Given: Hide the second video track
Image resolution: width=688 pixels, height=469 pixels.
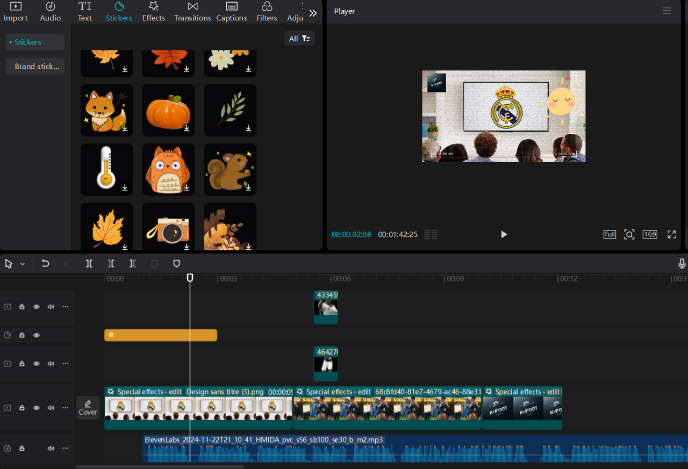Looking at the screenshot, I should pyautogui.click(x=37, y=364).
